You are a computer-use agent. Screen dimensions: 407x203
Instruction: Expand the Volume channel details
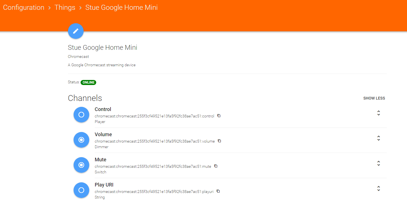(378, 138)
